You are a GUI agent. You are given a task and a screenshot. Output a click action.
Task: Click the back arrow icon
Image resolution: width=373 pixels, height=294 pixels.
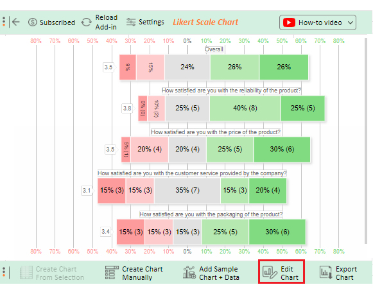coord(16,22)
